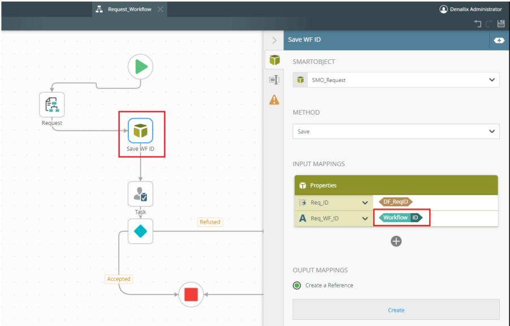This screenshot has width=510, height=326.
Task: Click the save icon in top toolbar
Action: 501,24
